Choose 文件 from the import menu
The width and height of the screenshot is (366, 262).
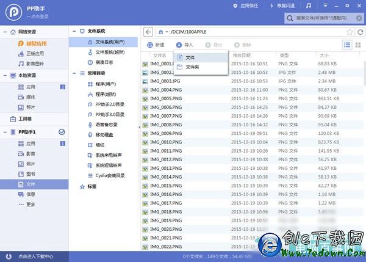coord(201,57)
